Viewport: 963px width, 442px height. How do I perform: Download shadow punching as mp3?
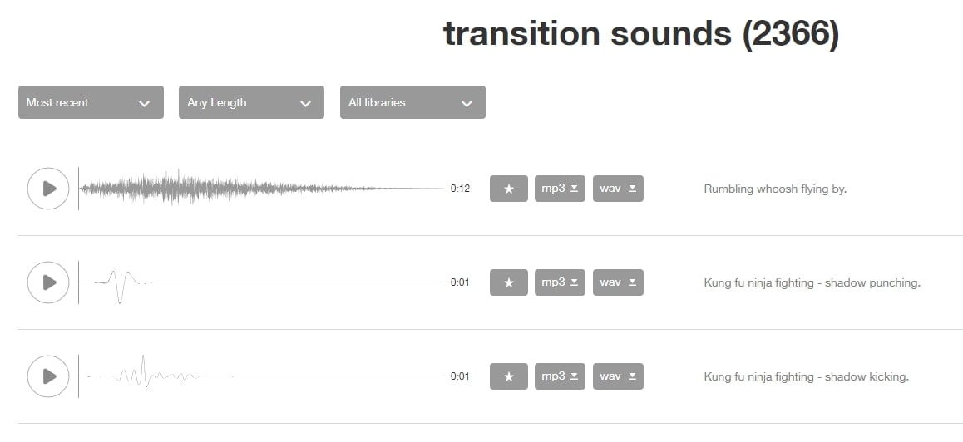click(560, 282)
